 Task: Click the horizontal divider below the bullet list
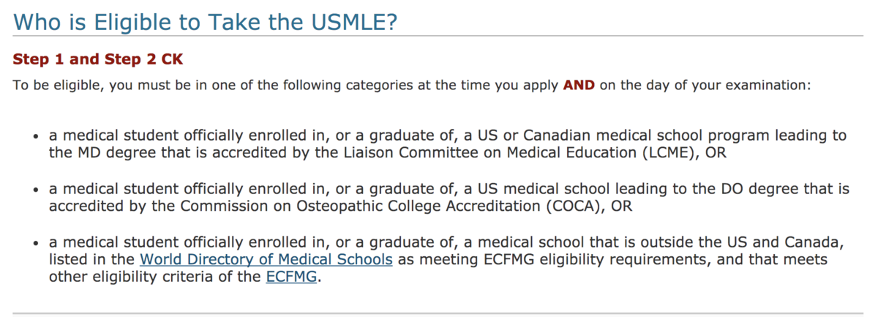click(438, 313)
